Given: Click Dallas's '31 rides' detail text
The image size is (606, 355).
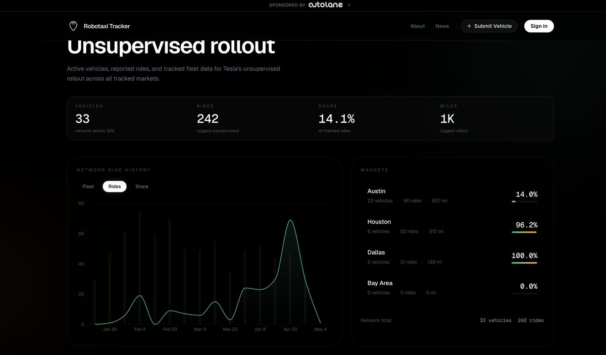Looking at the screenshot, I should point(408,262).
